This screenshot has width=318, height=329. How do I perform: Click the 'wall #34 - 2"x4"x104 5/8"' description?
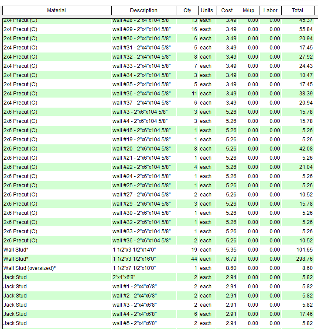pos(144,75)
